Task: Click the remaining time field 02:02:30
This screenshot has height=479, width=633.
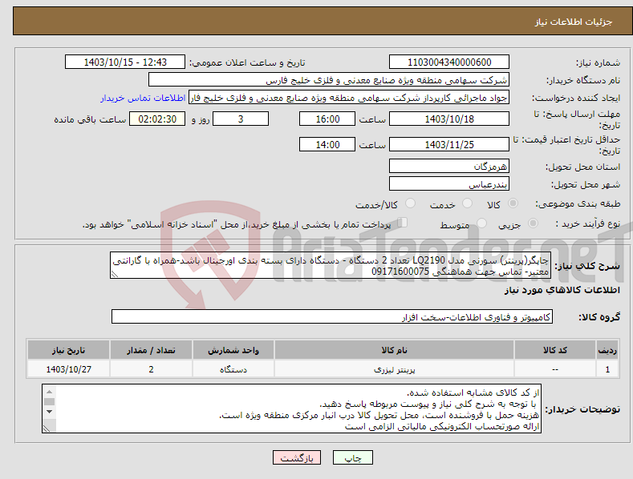Action: coord(157,119)
